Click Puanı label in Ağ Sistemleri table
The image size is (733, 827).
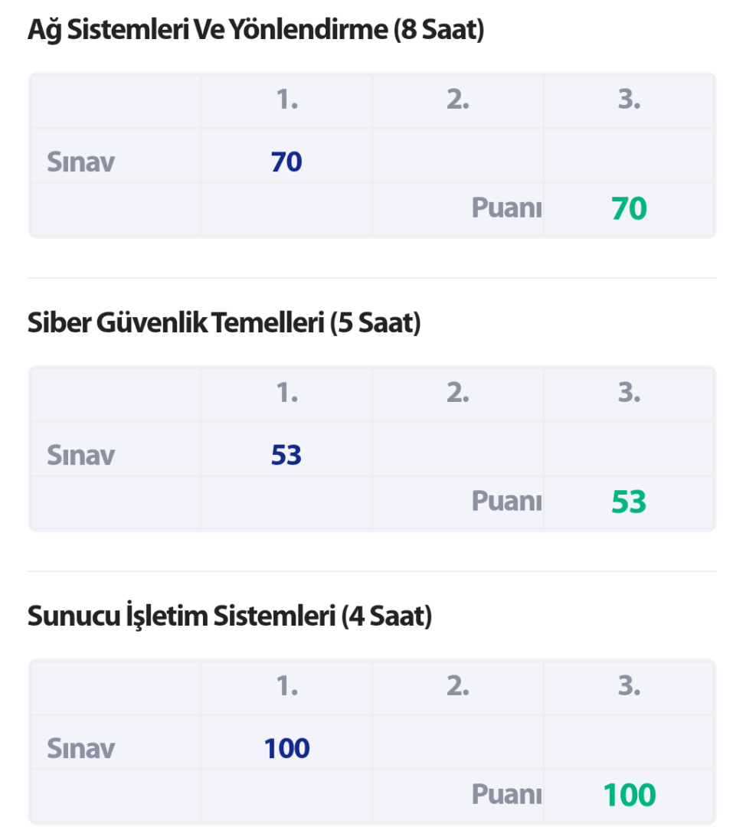(506, 208)
